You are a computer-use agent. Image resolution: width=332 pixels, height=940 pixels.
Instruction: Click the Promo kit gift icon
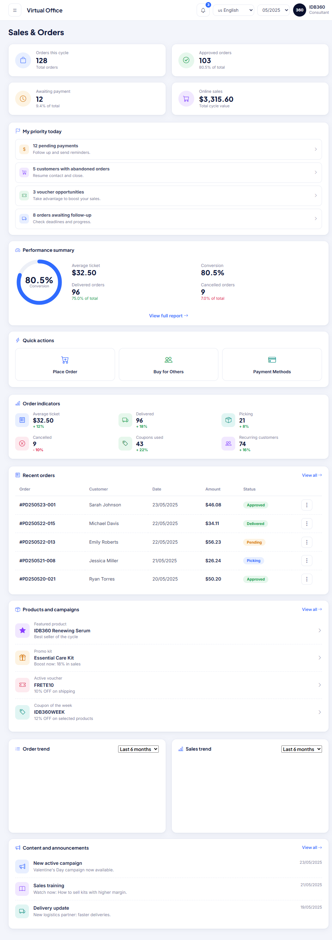point(22,657)
